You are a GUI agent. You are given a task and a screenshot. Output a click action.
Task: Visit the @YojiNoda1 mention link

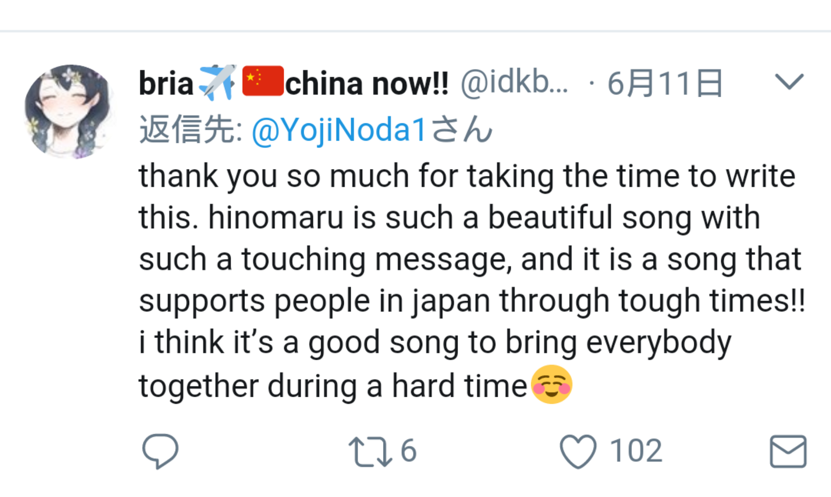point(339,130)
